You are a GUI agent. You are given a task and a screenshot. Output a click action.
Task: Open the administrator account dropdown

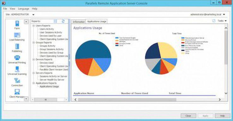224,15
